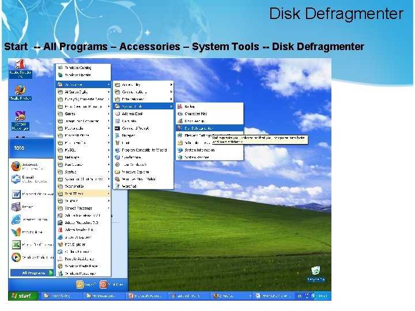The image size is (415, 311).
Task: Expand the Accessories folder
Action: coord(84,85)
